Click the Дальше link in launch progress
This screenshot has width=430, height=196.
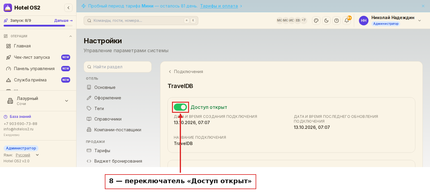[x=63, y=21]
